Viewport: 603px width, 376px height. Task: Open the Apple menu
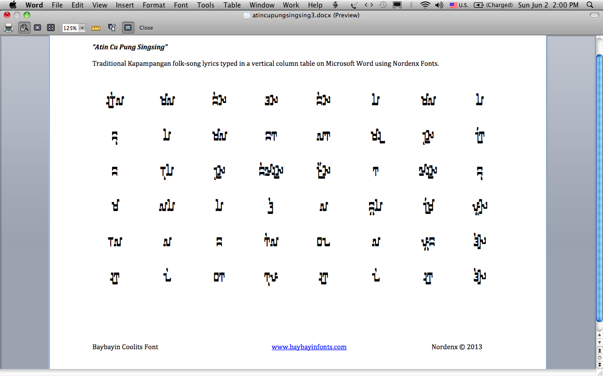[x=13, y=5]
